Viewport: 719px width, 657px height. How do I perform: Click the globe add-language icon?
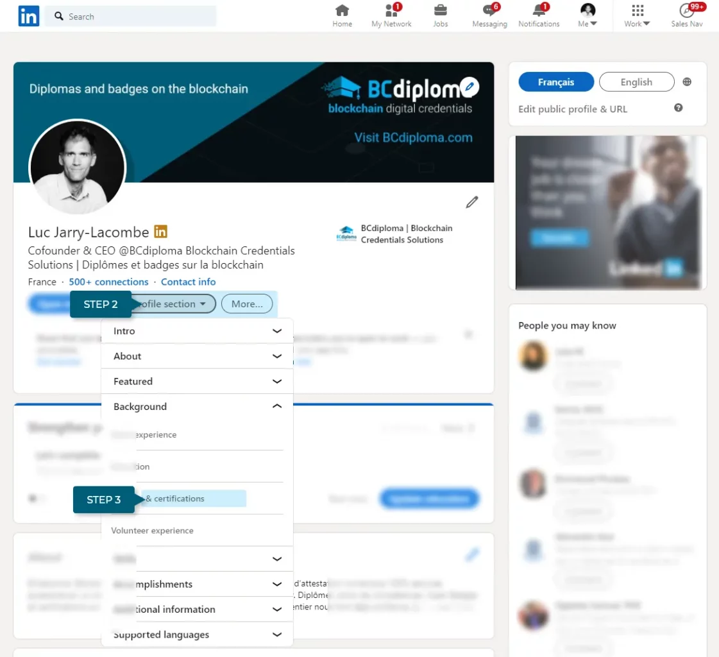tap(687, 82)
